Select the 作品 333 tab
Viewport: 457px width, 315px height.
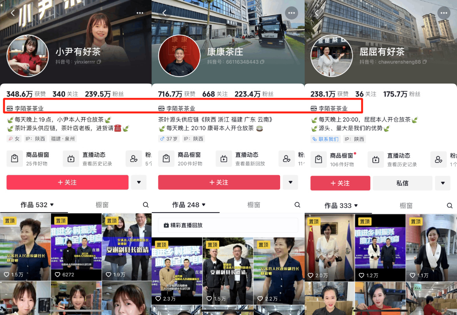click(x=338, y=206)
